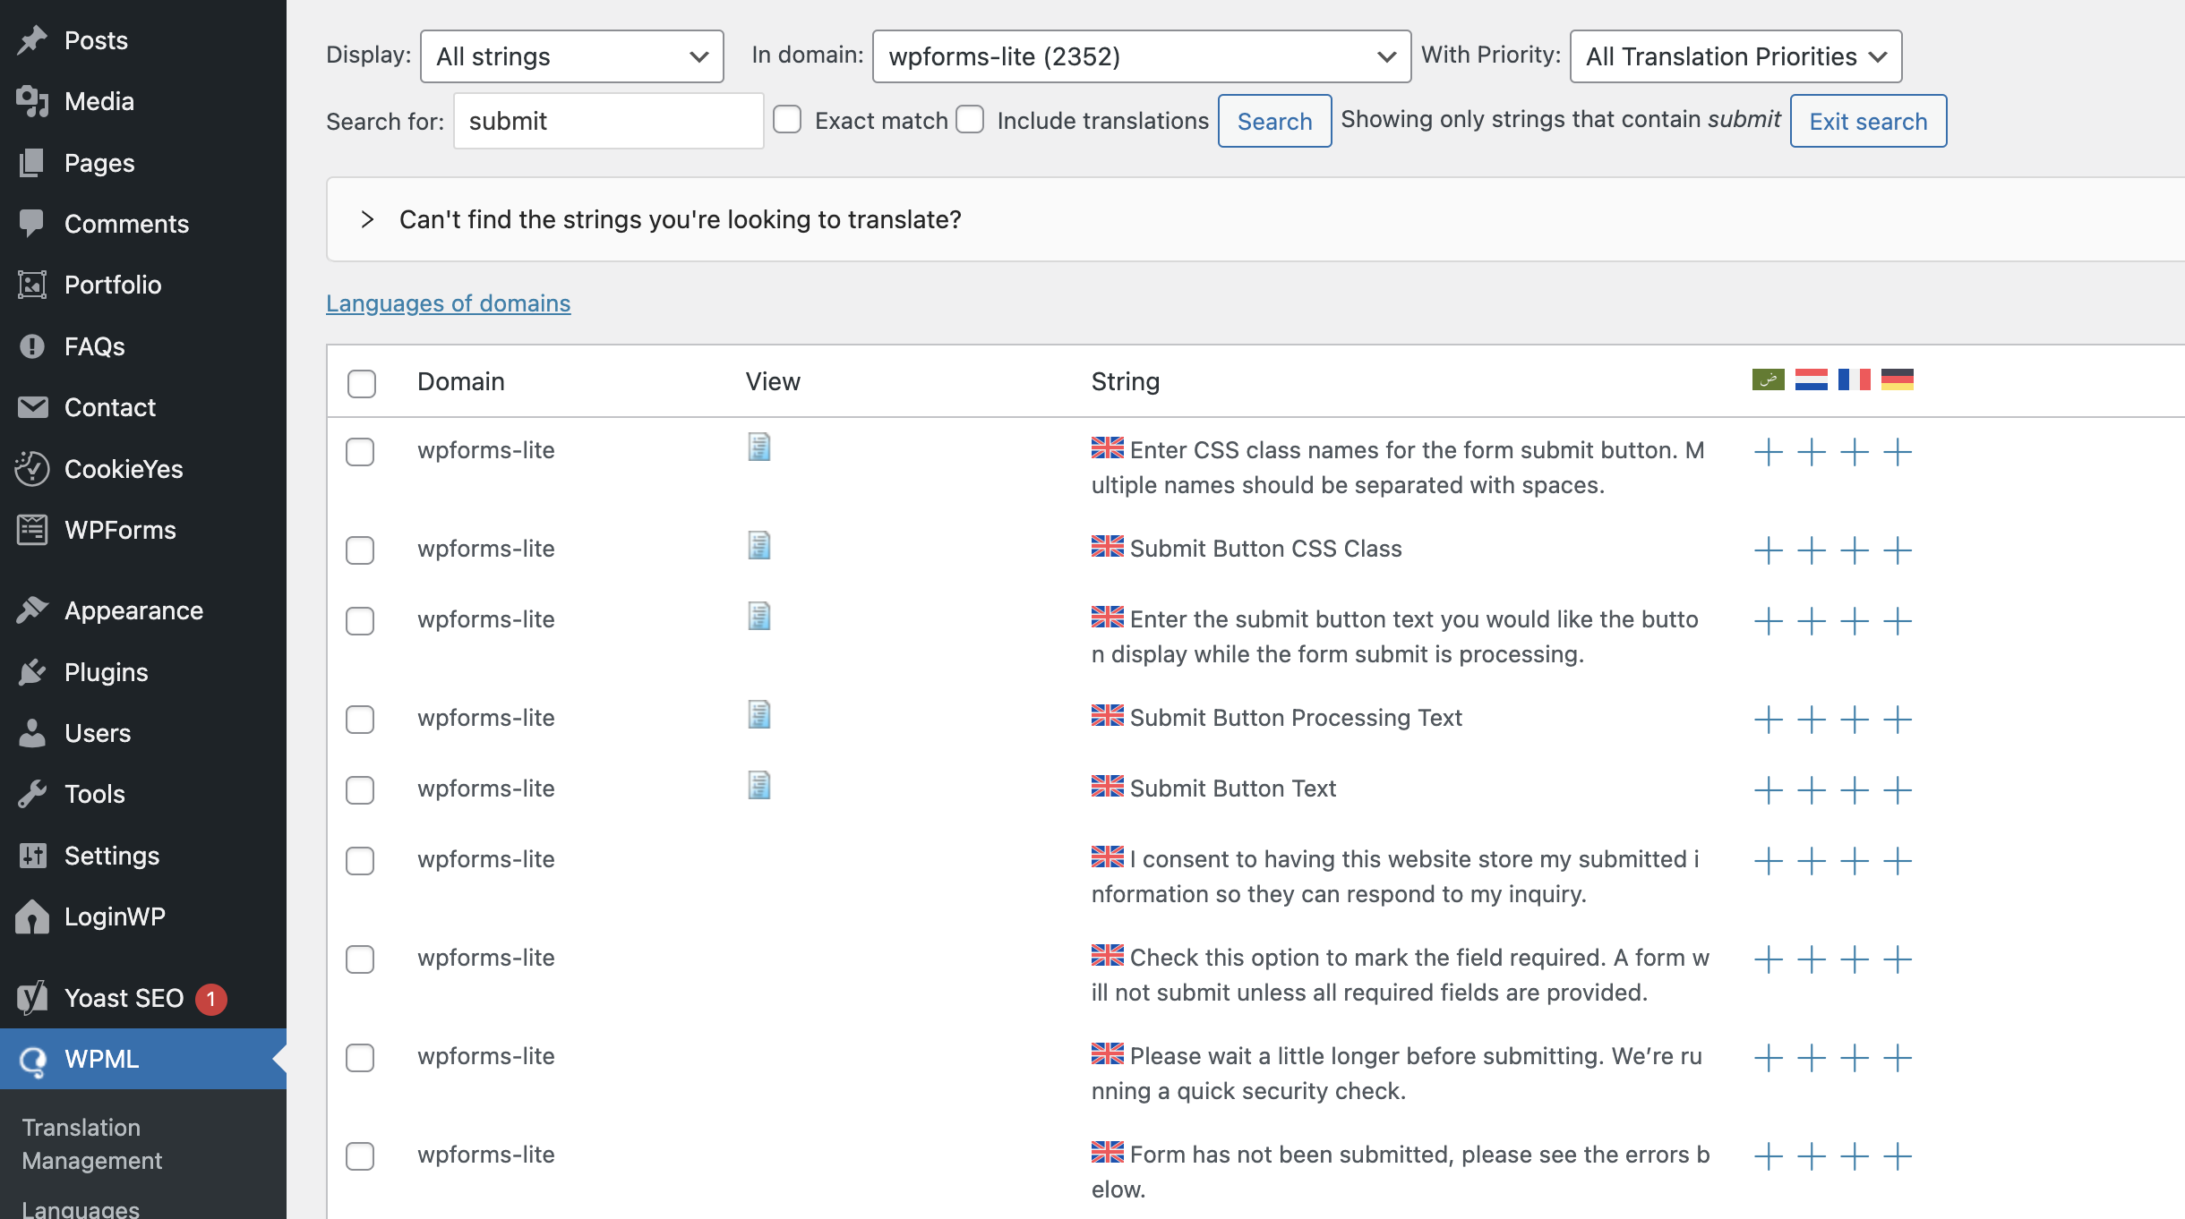Open the Display 'All strings' dropdown
Image resolution: width=2185 pixels, height=1219 pixels.
(x=572, y=56)
